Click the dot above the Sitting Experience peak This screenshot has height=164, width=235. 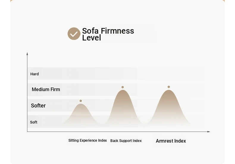[81, 101]
